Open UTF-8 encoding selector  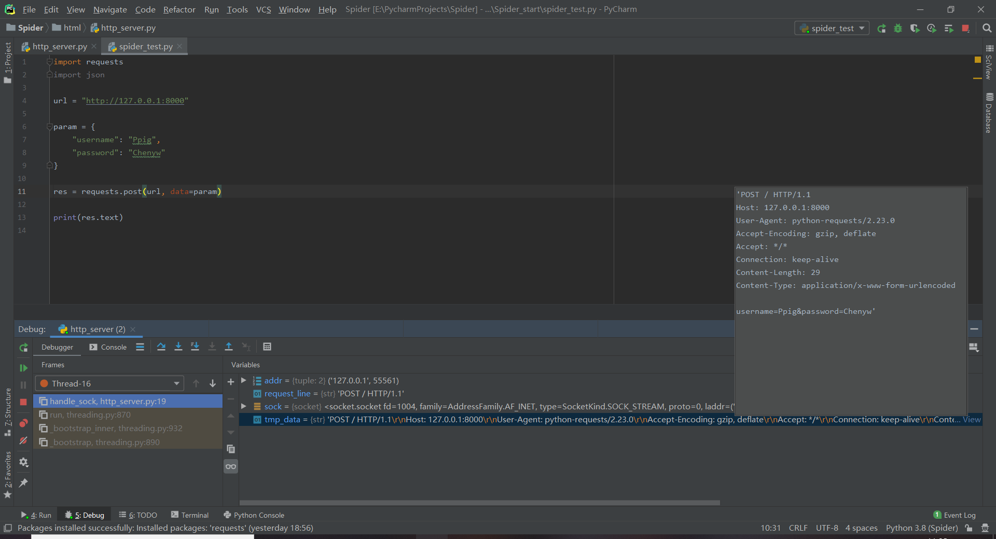tap(827, 528)
